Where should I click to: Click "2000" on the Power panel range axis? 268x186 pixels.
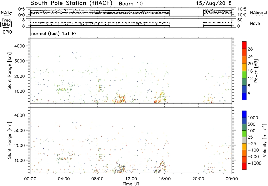tap(19, 76)
